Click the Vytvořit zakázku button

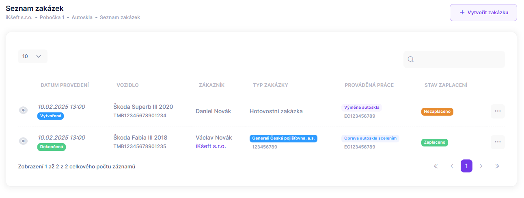click(483, 13)
